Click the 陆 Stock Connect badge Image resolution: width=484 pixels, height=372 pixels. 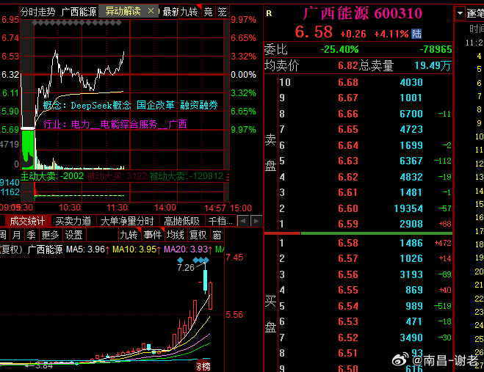pyautogui.click(x=416, y=34)
